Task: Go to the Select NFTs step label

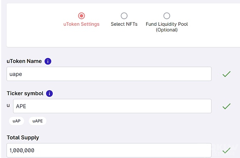Action: point(124,24)
